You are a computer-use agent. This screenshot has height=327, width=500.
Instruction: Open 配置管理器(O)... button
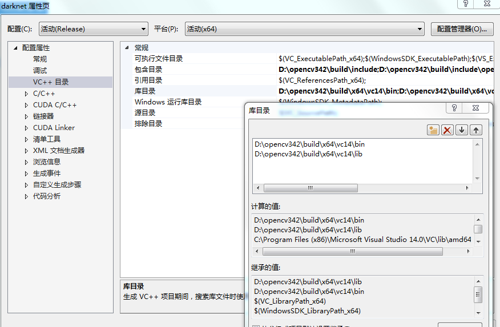tap(462, 29)
